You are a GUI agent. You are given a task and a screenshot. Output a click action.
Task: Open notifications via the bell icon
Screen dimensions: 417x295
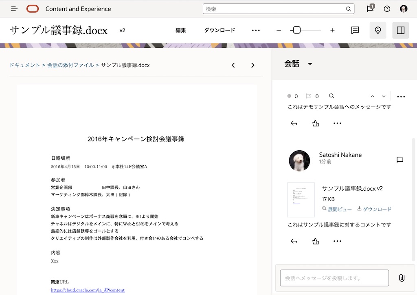[369, 9]
